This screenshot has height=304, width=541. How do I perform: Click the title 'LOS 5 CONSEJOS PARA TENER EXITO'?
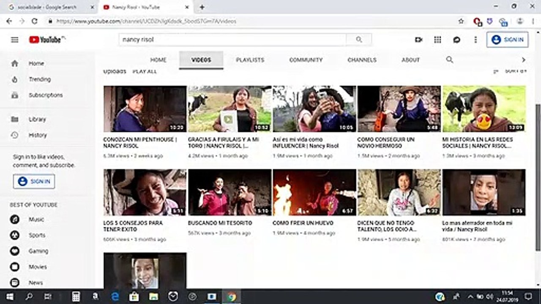pos(133,226)
